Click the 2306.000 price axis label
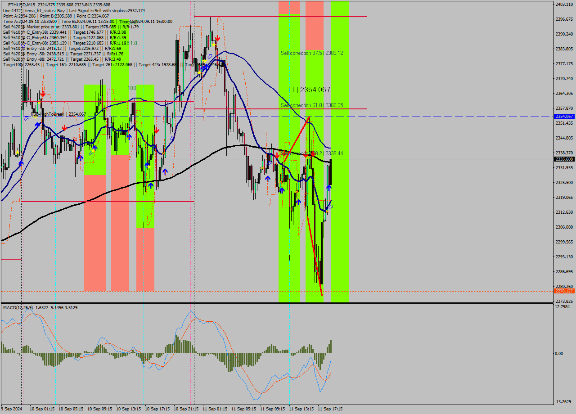 pos(564,227)
